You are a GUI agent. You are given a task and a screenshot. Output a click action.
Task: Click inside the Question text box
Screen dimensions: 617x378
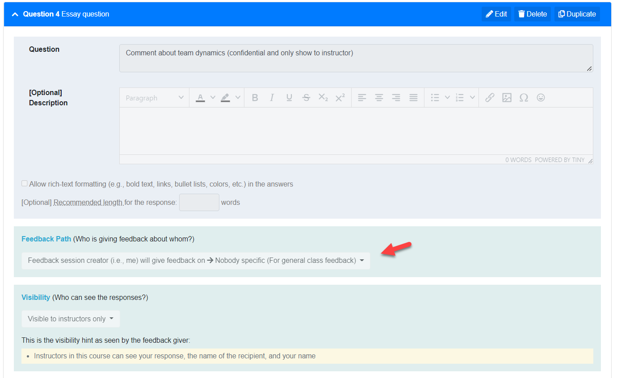356,58
